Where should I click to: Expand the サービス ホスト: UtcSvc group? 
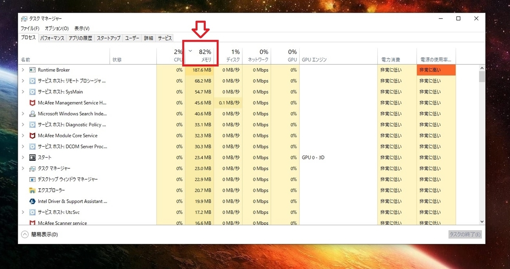pyautogui.click(x=23, y=212)
